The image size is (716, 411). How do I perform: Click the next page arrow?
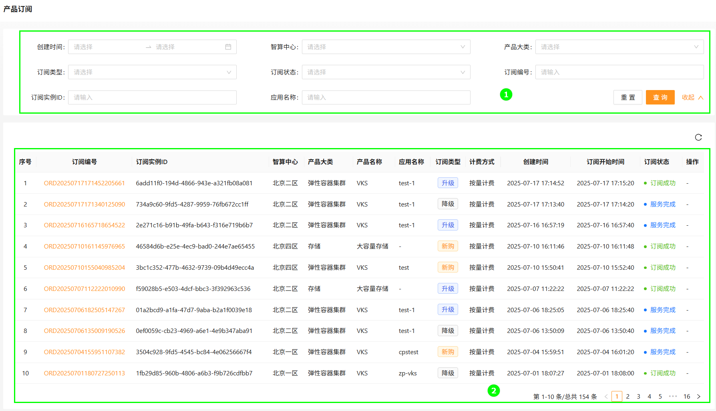tap(699, 396)
